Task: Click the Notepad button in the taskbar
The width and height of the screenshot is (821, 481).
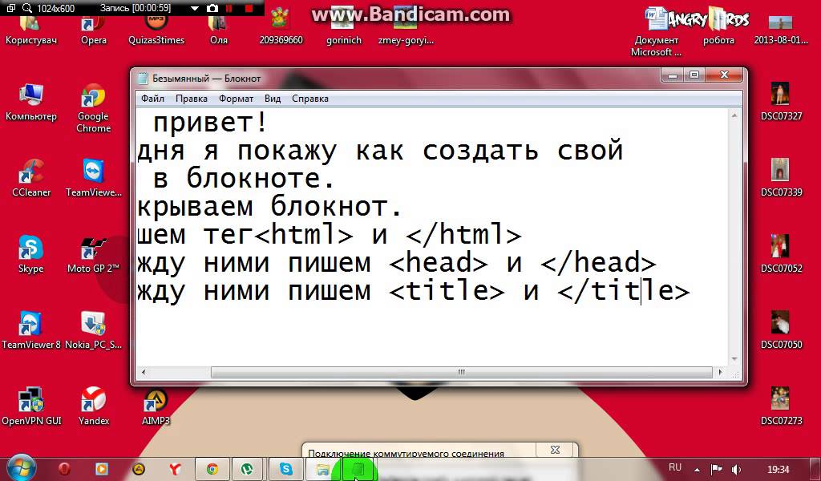Action: coord(359,469)
